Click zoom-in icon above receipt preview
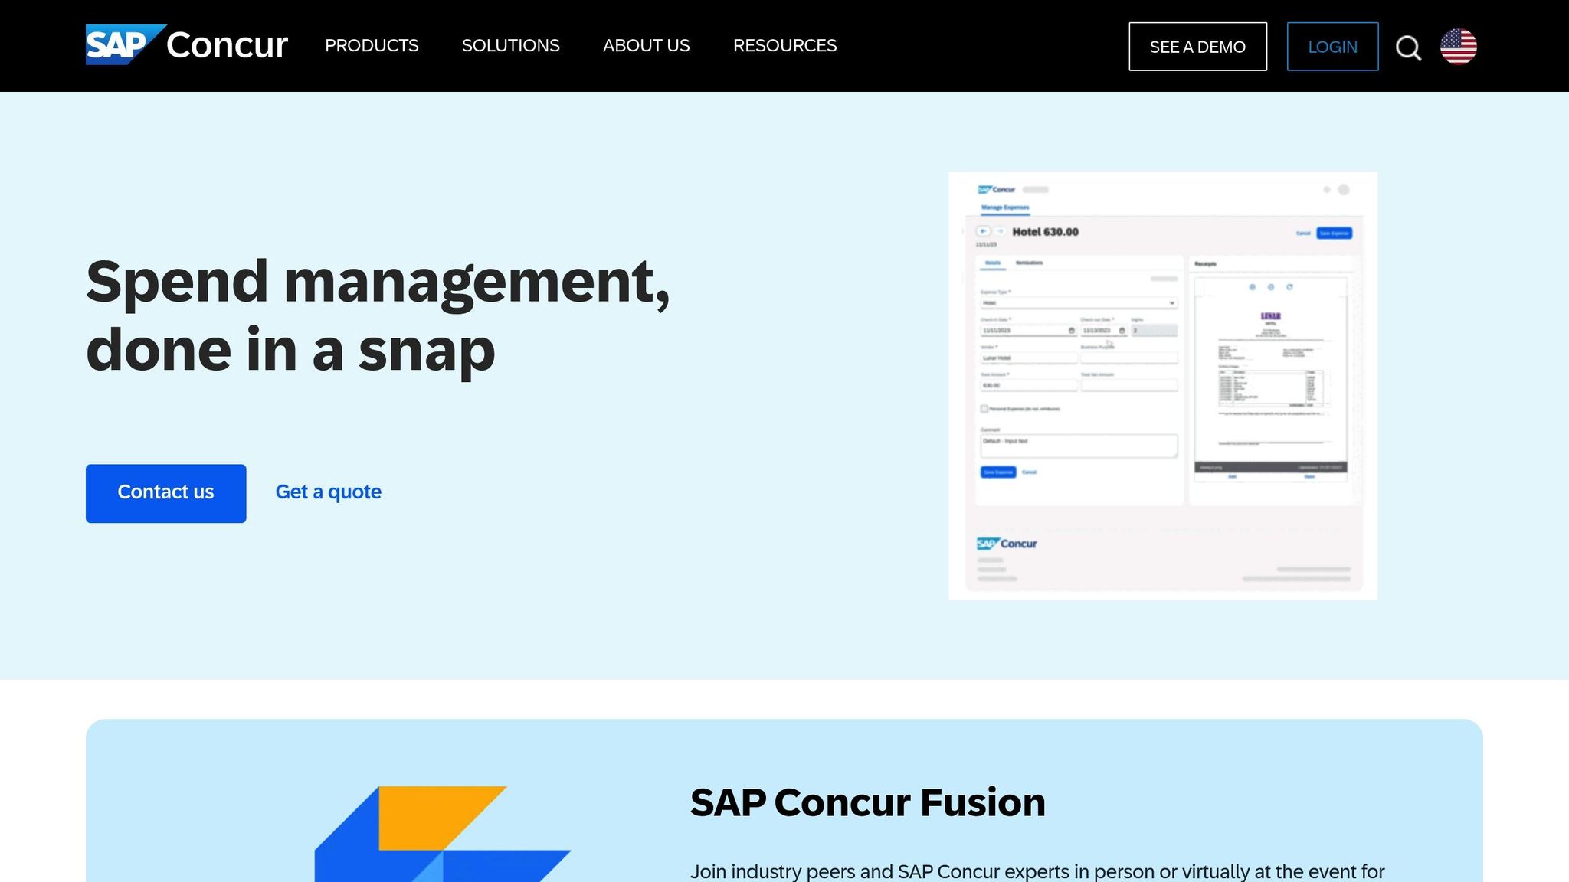Viewport: 1569px width, 882px height. (1253, 287)
